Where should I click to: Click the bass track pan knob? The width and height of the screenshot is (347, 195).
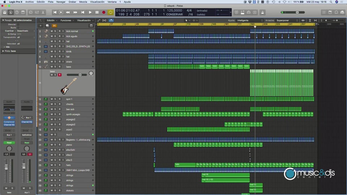coord(91,73)
